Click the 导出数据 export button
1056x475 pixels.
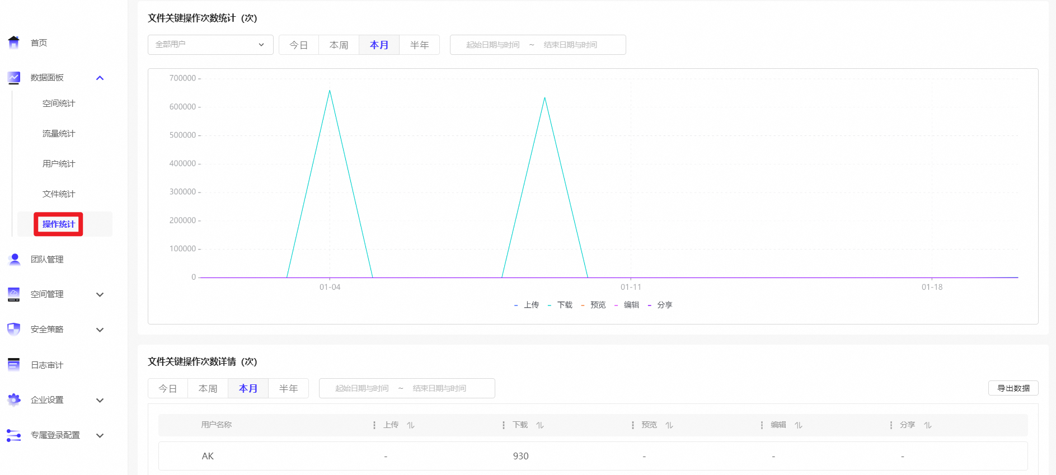click(1013, 388)
